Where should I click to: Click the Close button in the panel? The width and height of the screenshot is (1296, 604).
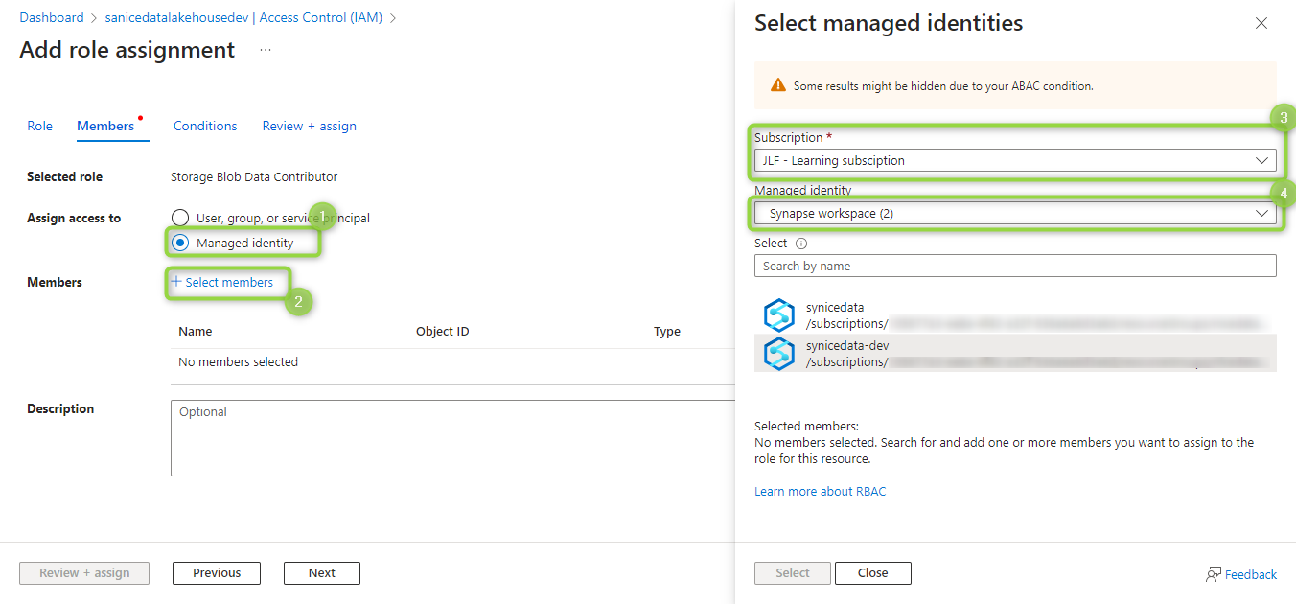coord(873,573)
